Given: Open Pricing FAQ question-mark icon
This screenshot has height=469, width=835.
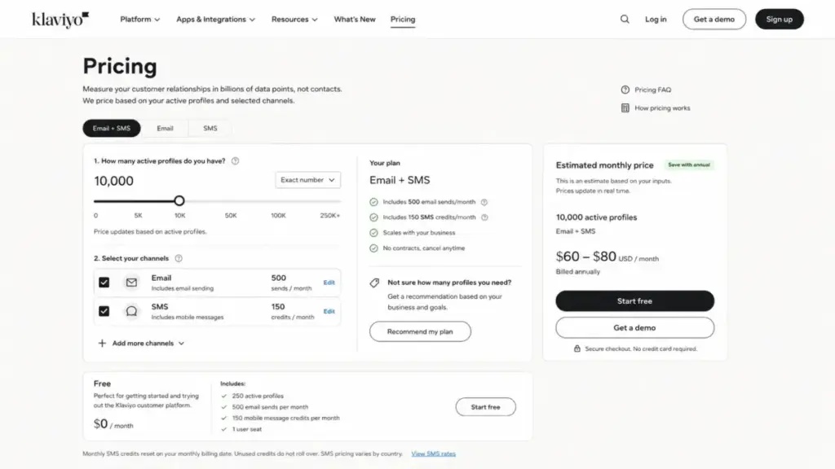Looking at the screenshot, I should pos(625,90).
